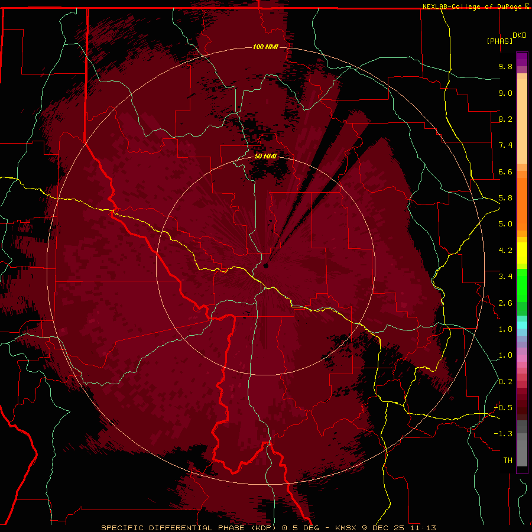The image size is (532, 532).
Task: Click the 0.5 DEG elevation text in caption
Action: tap(301, 528)
